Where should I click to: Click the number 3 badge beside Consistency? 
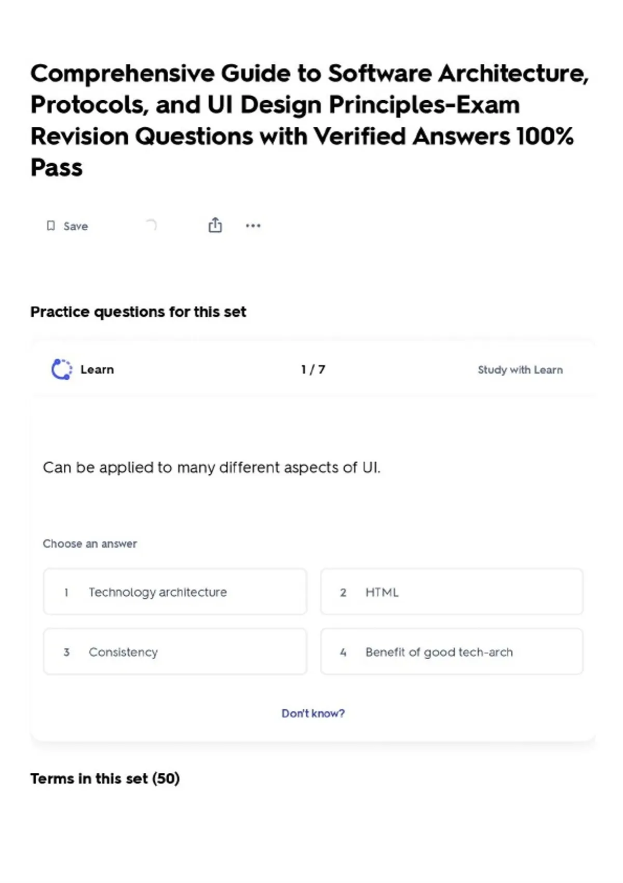(66, 652)
